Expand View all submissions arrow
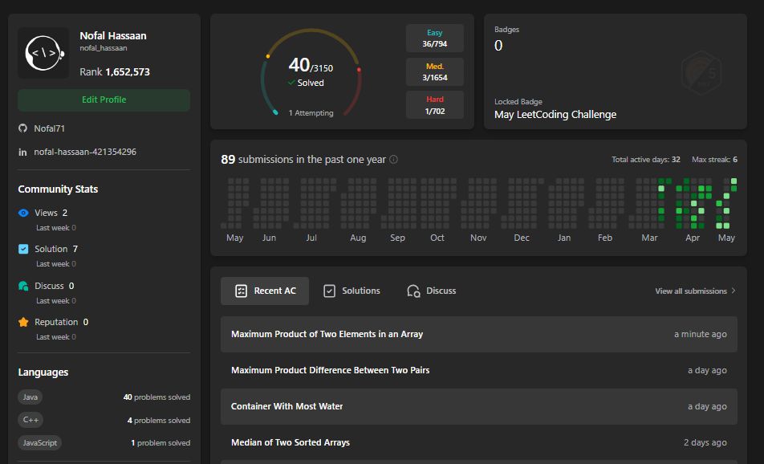Image resolution: width=764 pixels, height=464 pixels. [x=734, y=291]
